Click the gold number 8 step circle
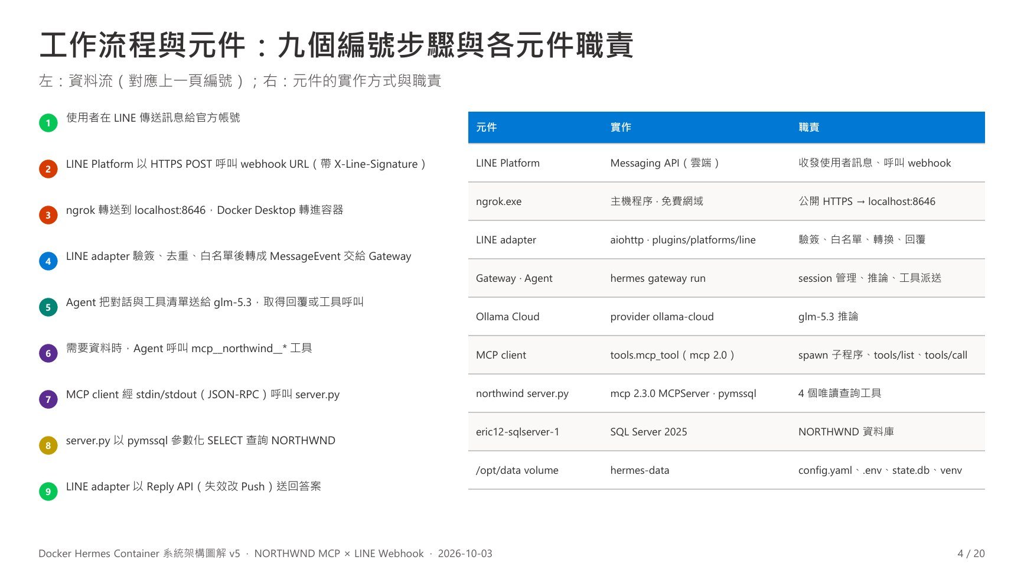 tap(48, 445)
